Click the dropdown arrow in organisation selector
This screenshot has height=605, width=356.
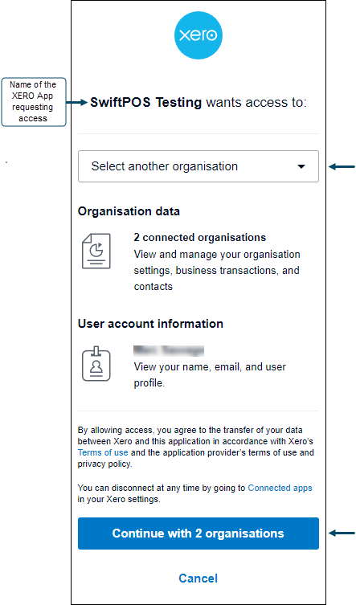(301, 166)
